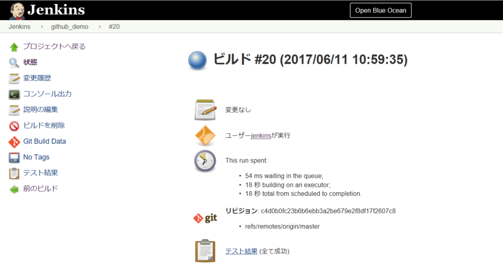
Task: Open the 状態 page link
Action: click(x=30, y=62)
